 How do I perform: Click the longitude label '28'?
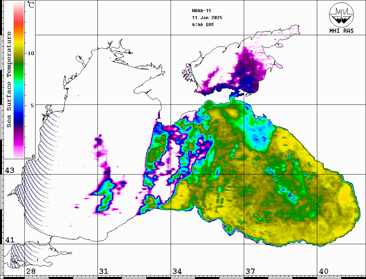point(31,271)
